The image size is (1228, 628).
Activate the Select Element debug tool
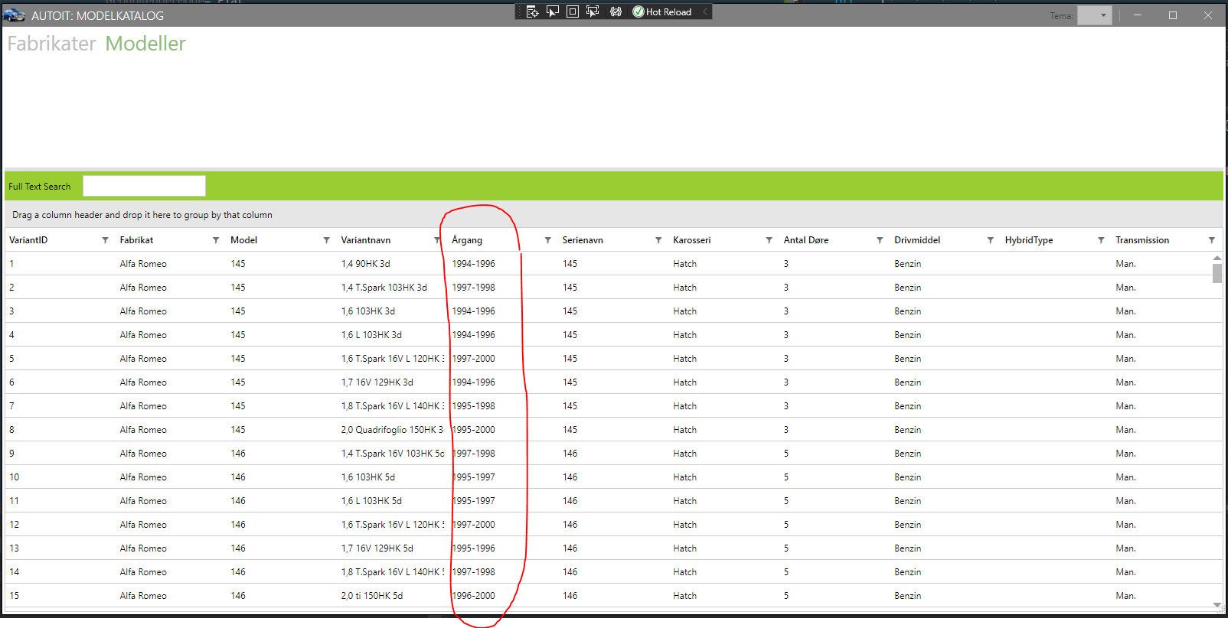553,11
